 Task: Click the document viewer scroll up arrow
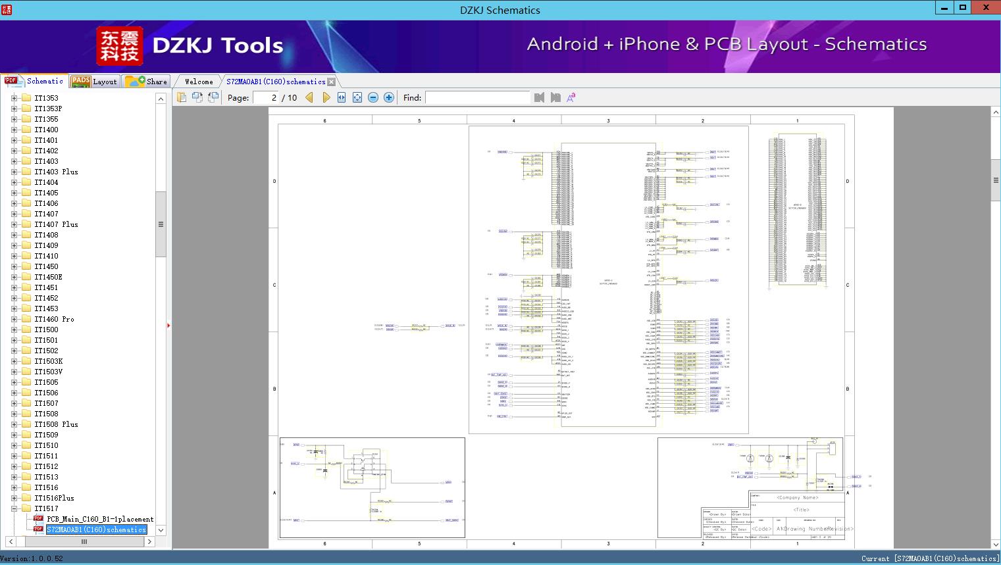click(996, 112)
